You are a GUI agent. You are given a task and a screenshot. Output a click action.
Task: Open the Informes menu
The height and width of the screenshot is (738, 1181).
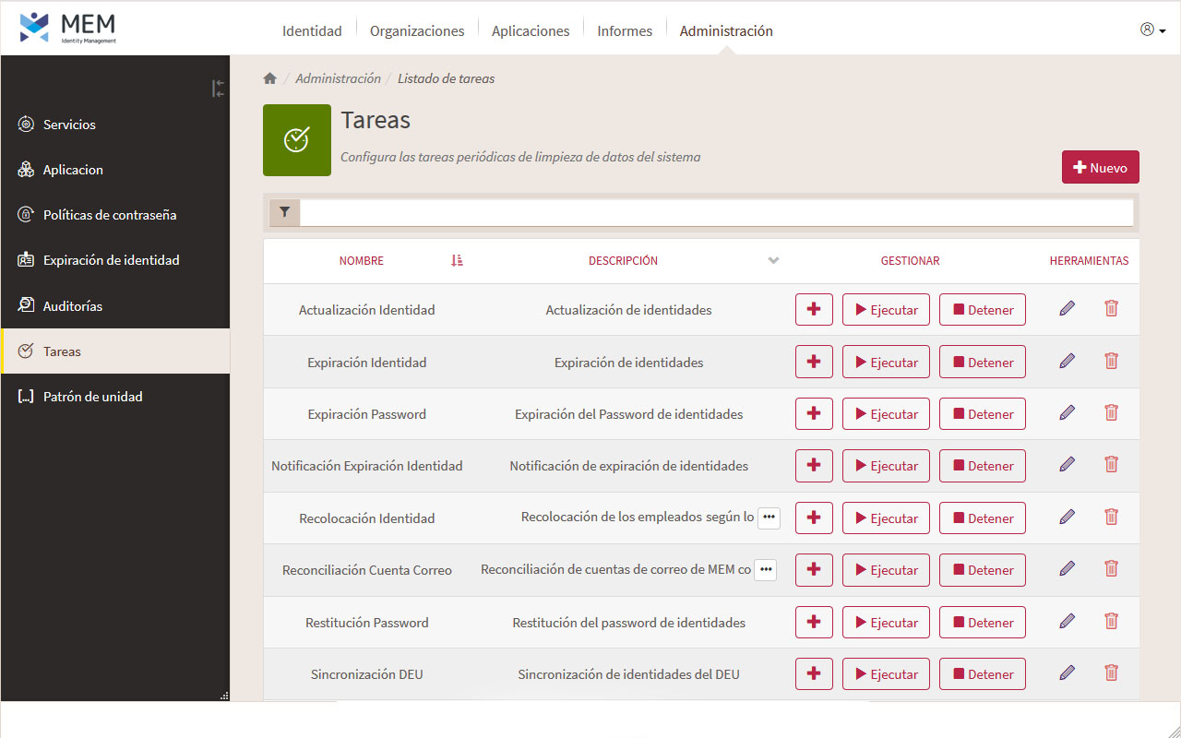point(625,30)
